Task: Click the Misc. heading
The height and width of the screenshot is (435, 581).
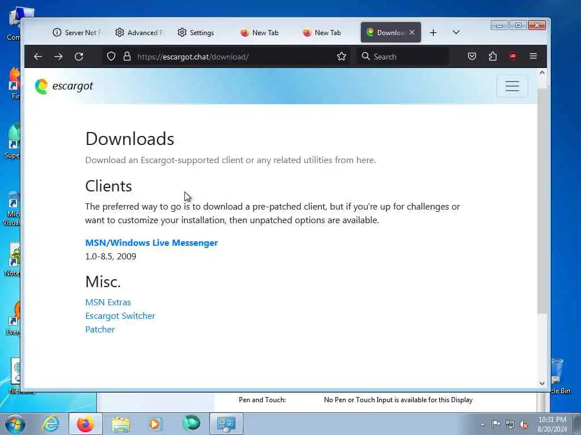Action: (103, 282)
